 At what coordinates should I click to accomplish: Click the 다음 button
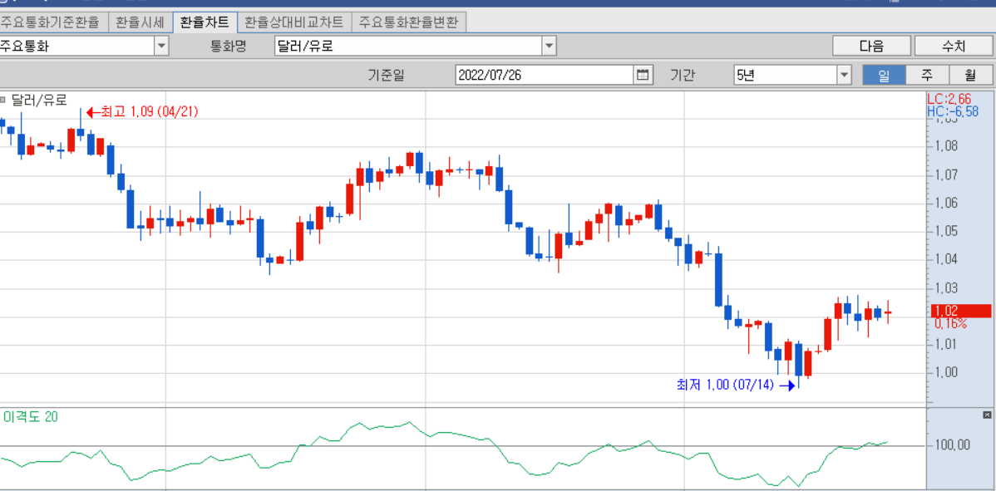871,46
